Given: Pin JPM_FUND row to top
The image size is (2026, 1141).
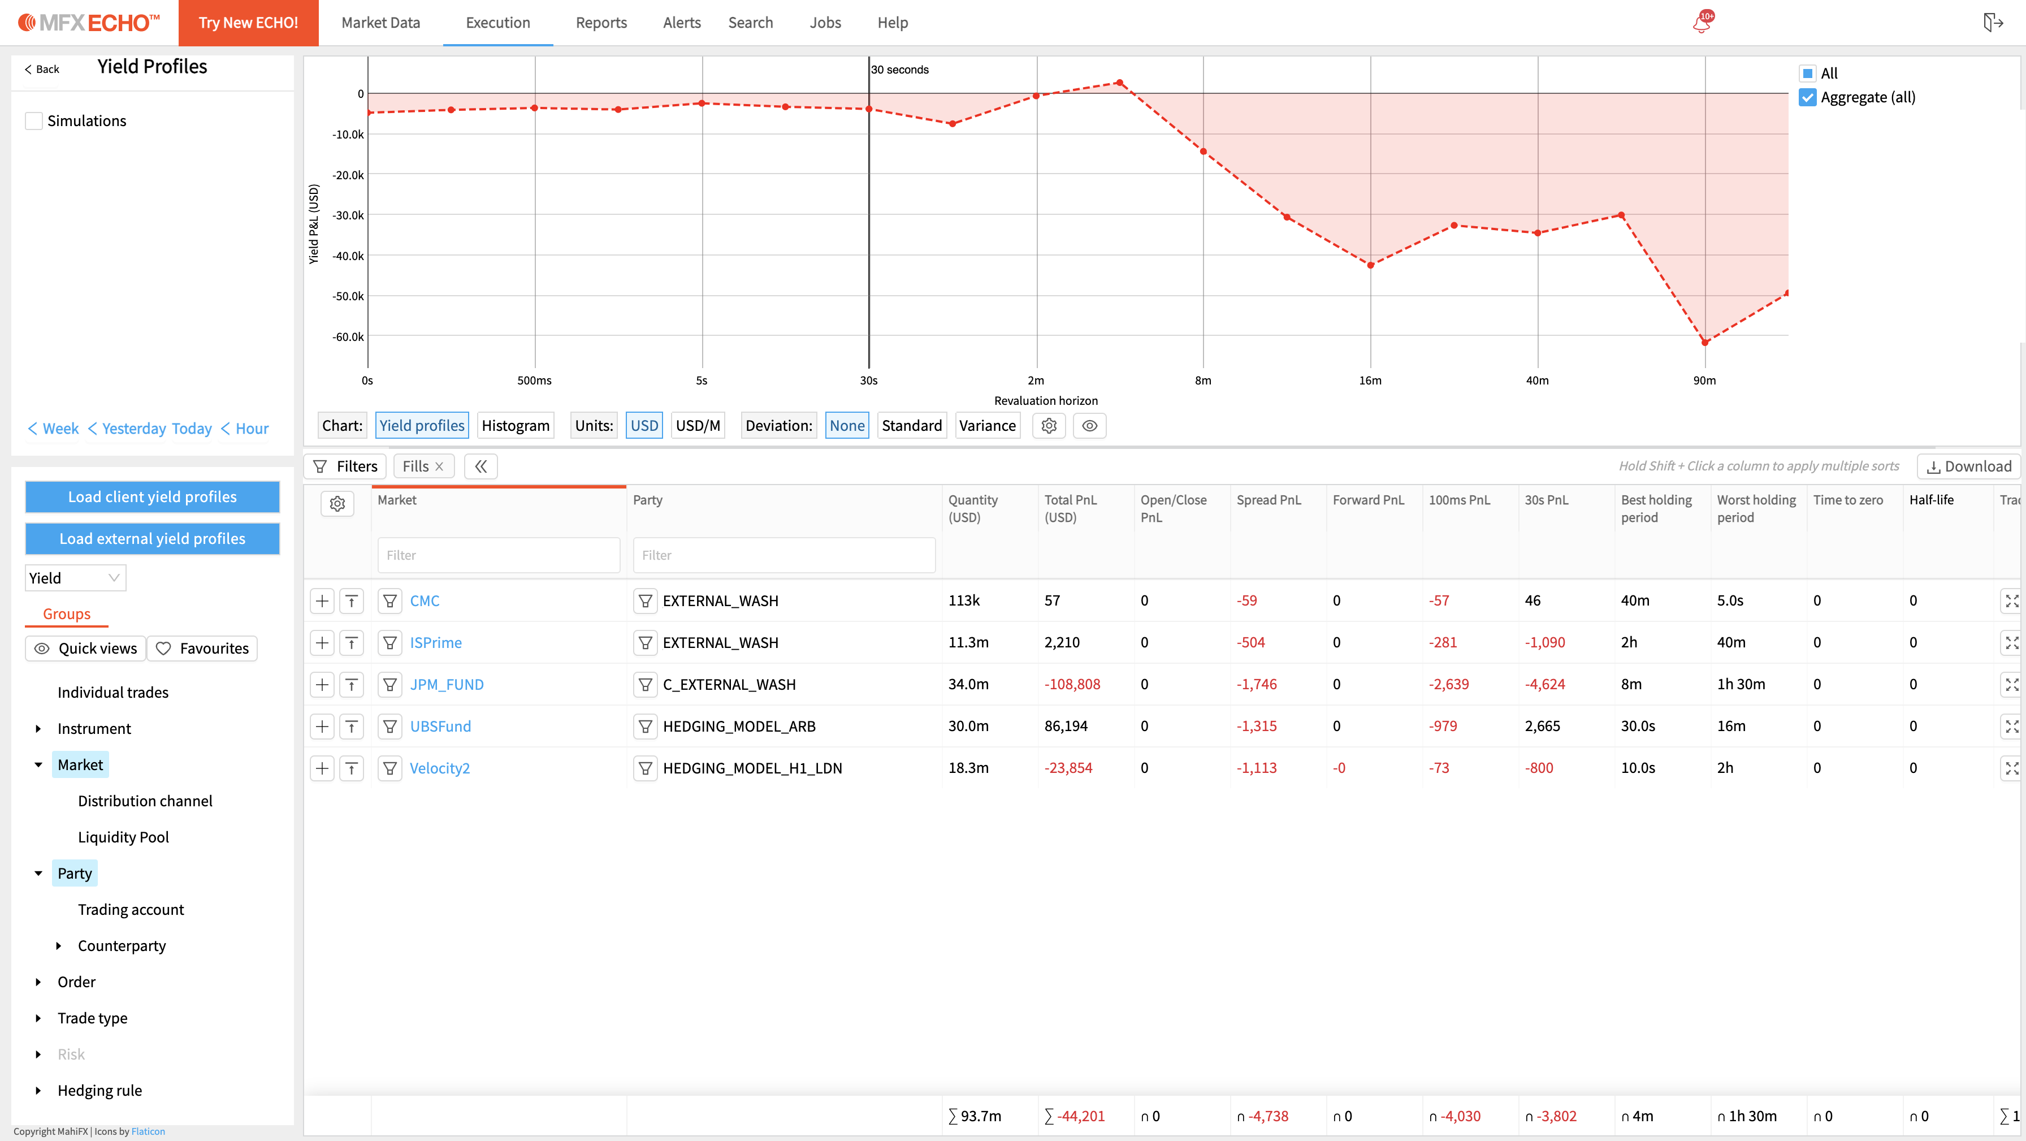Looking at the screenshot, I should click(x=352, y=685).
